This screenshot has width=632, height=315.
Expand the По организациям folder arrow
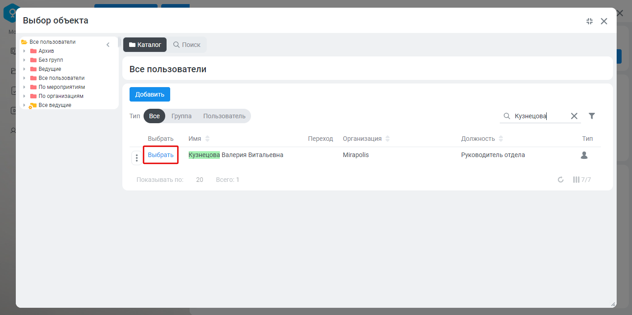coord(24,96)
